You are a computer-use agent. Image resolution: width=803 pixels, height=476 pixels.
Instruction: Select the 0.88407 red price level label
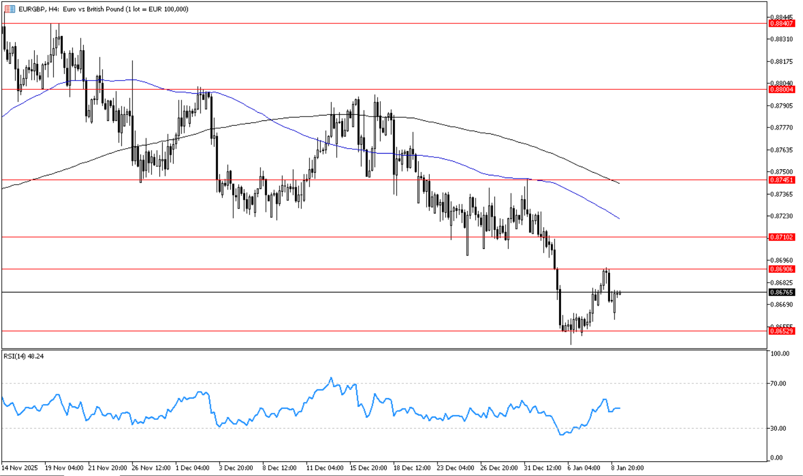tap(781, 23)
